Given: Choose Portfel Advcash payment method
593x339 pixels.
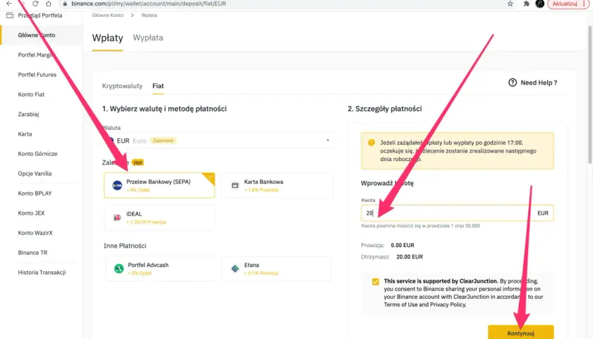Looking at the screenshot, I should [x=161, y=268].
